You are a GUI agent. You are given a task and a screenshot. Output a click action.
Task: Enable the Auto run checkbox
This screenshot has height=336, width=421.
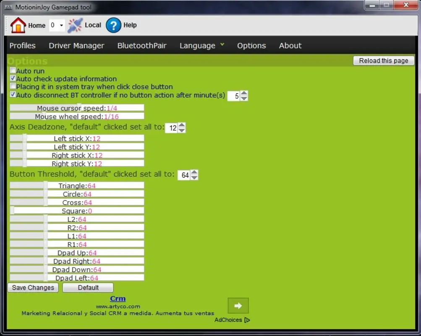click(x=13, y=70)
